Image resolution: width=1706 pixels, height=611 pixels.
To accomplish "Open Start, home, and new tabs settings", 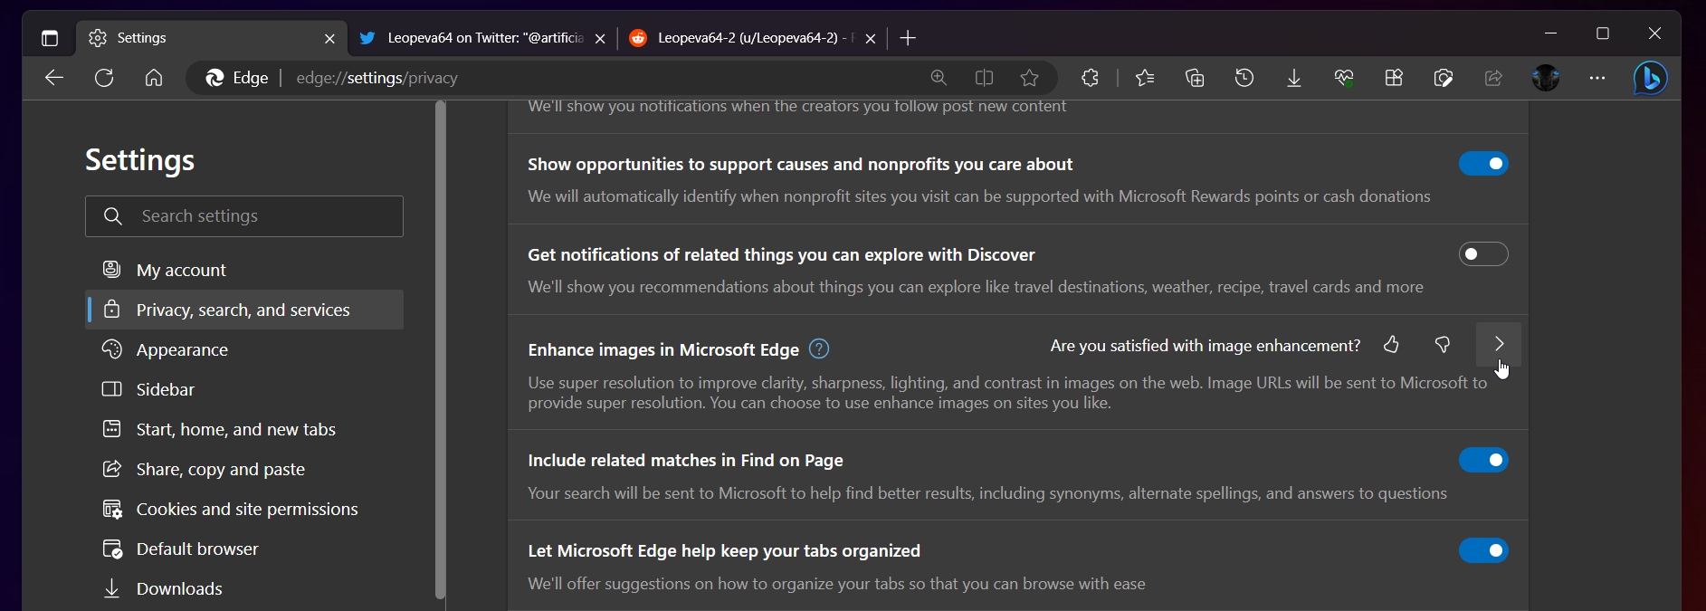I will [244, 429].
